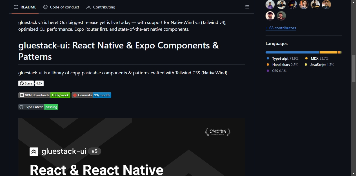Screen dimensions: 356x176
Task: Click the Languages section heading
Action: (277, 44)
